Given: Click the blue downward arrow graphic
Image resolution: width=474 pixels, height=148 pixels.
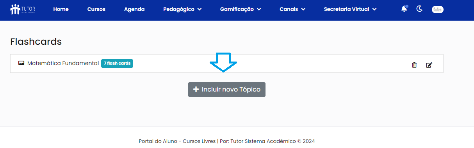Looking at the screenshot, I should click(x=223, y=62).
